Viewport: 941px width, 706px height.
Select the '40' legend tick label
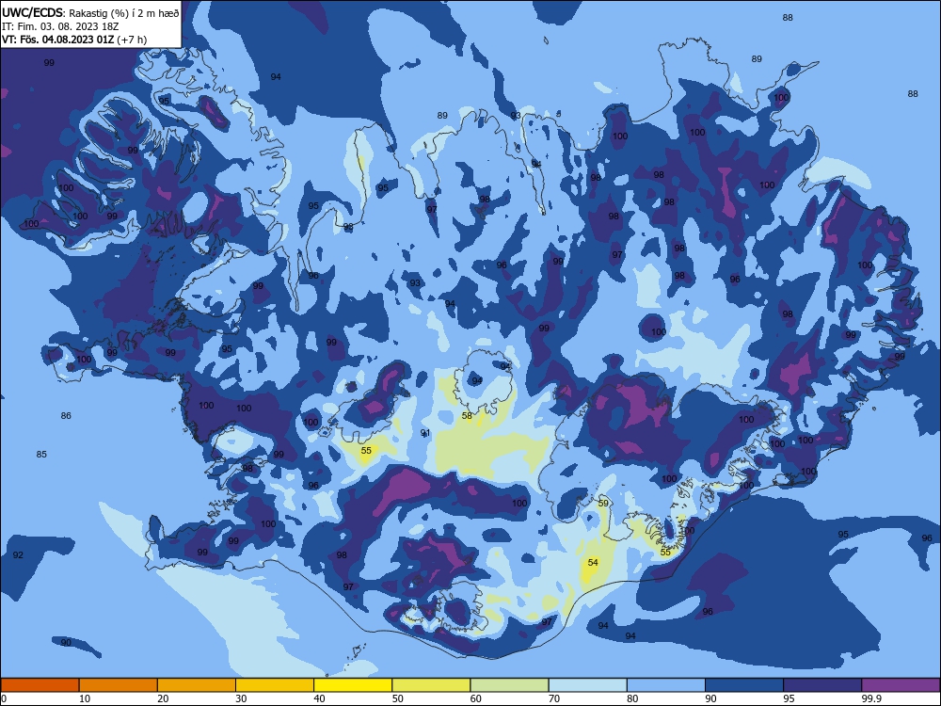point(320,698)
